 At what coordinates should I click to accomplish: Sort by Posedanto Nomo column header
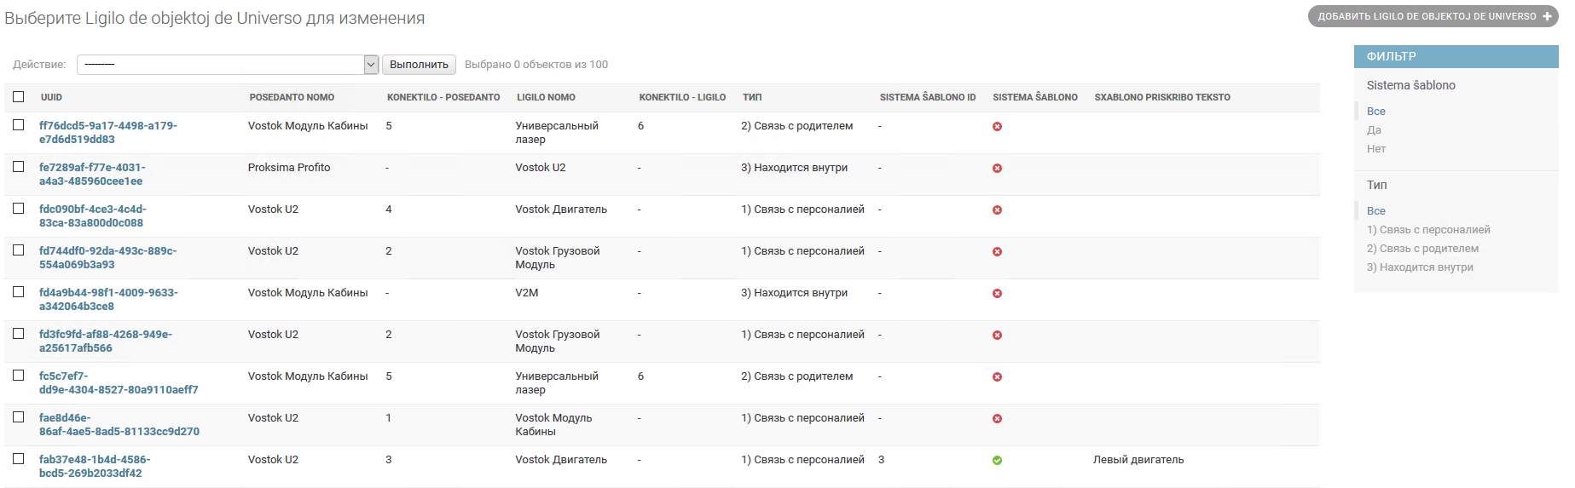point(292,97)
